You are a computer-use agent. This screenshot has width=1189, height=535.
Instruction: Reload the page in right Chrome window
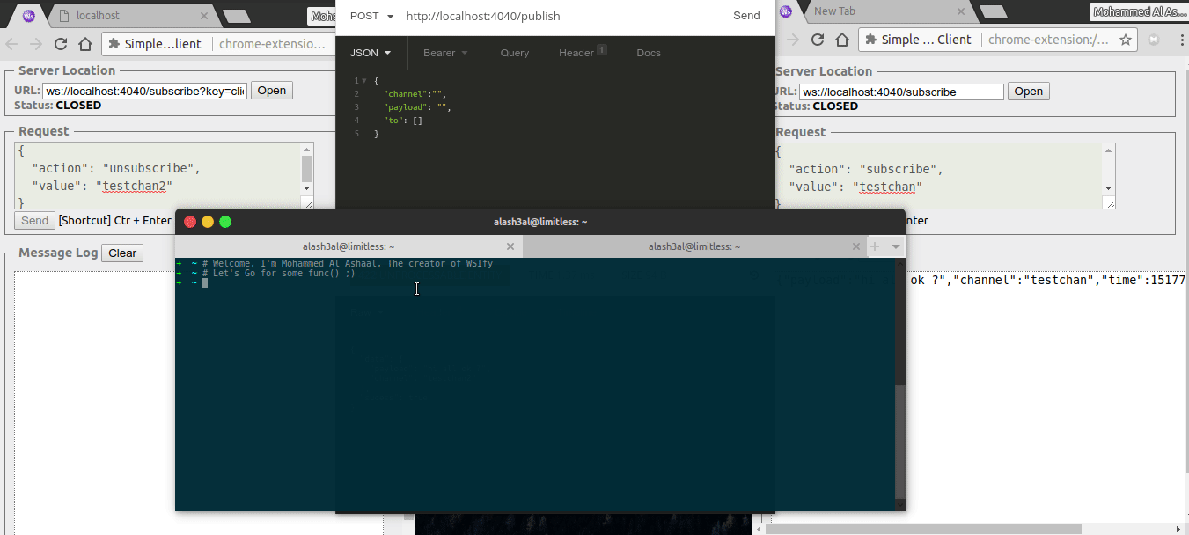[x=817, y=40]
